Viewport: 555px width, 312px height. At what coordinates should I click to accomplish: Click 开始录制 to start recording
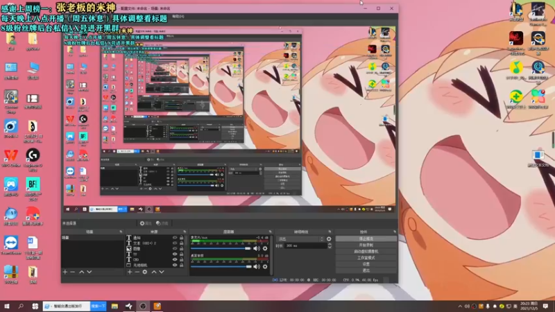366,245
